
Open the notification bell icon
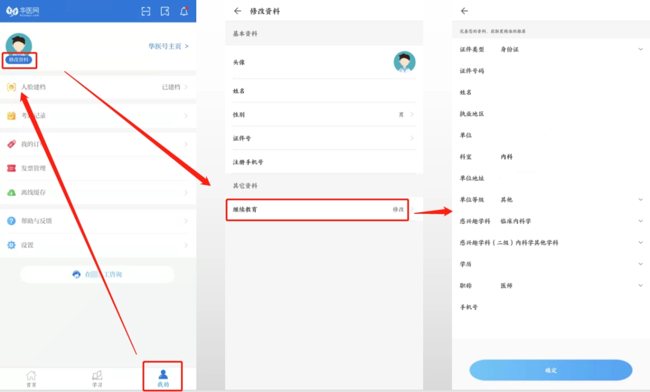[x=184, y=11]
